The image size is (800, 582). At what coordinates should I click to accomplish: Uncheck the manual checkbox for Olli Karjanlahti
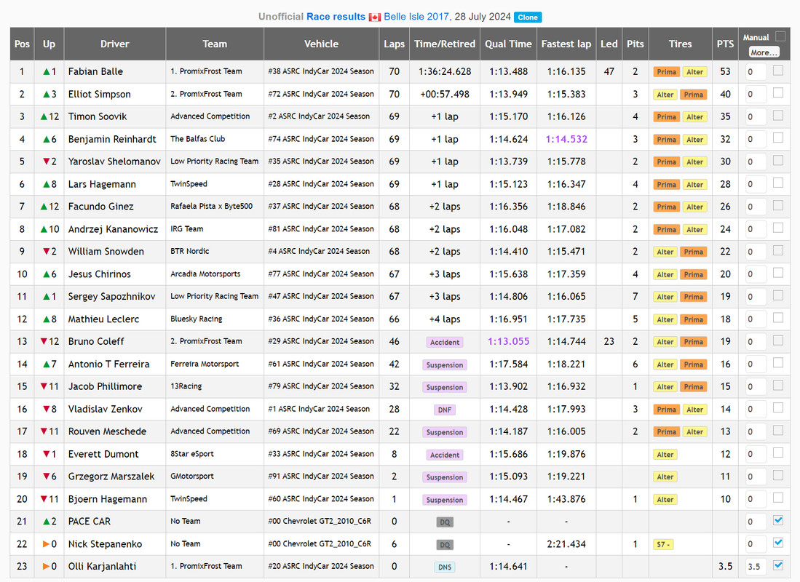(x=778, y=565)
